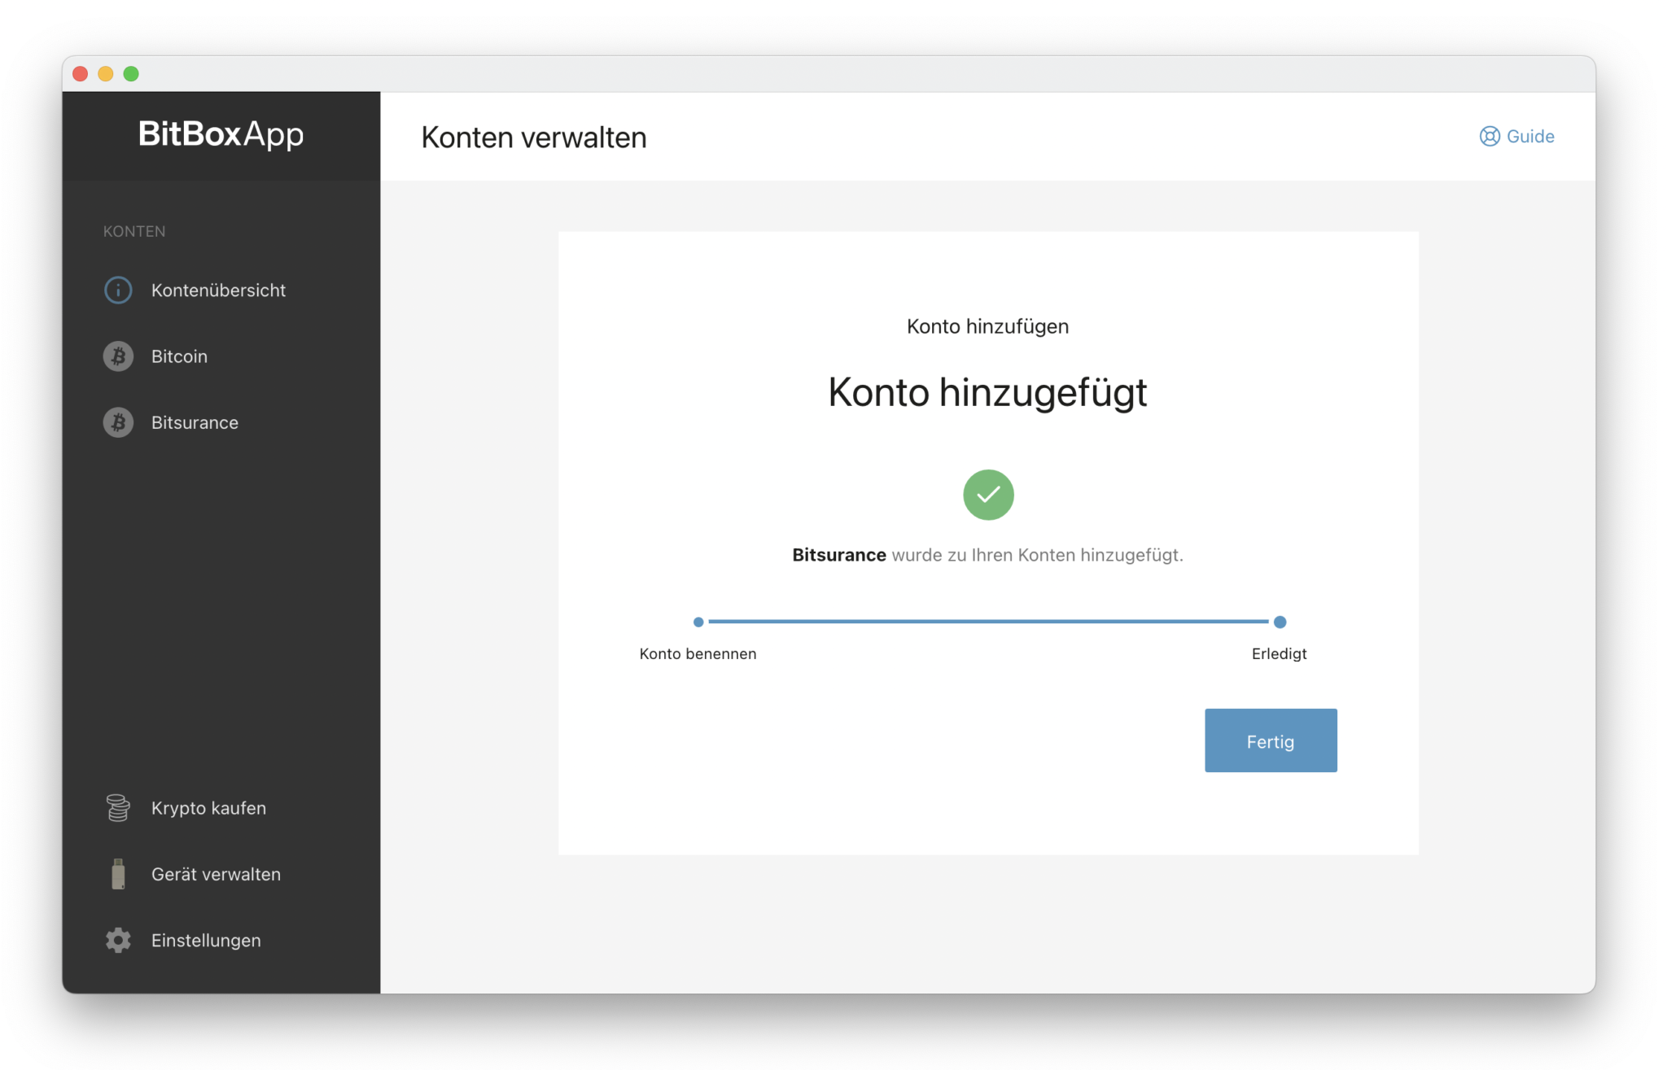Screen dimensions: 1667x1070
Task: Click the 'Konten verwalten' page title
Action: (x=534, y=138)
